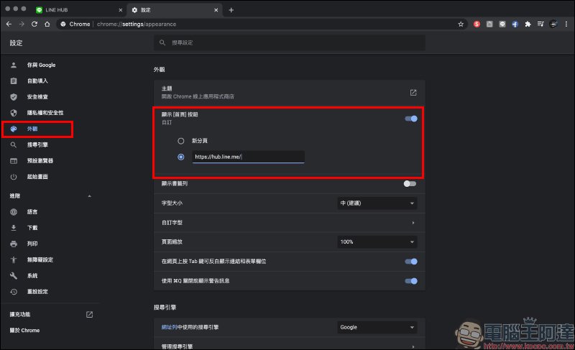Click the homepage URL input field

(248, 157)
